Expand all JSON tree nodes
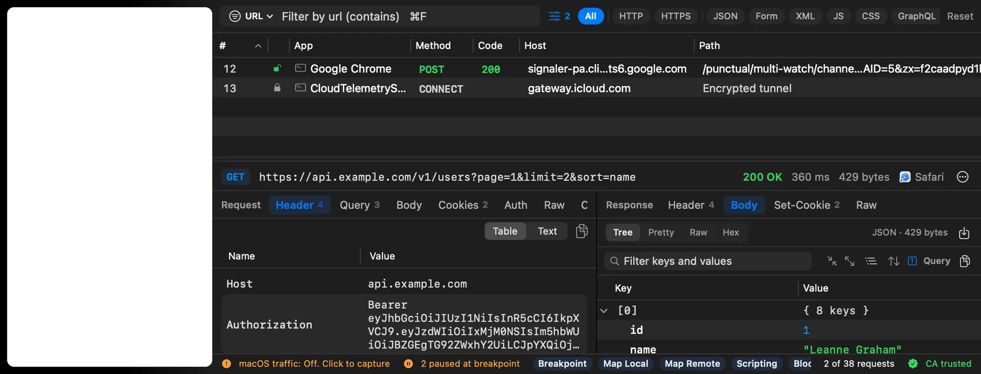981x374 pixels. click(x=850, y=261)
